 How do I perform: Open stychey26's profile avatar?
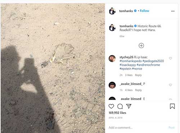click(112, 59)
